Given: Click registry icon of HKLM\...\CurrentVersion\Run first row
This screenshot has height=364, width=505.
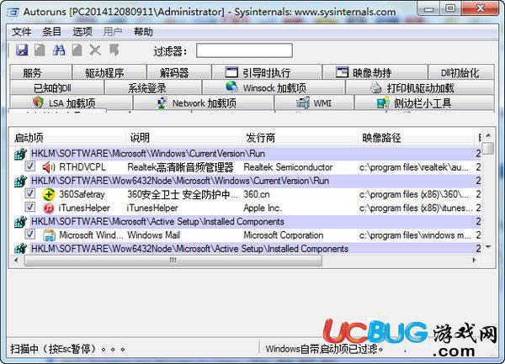Looking at the screenshot, I should click(20, 154).
